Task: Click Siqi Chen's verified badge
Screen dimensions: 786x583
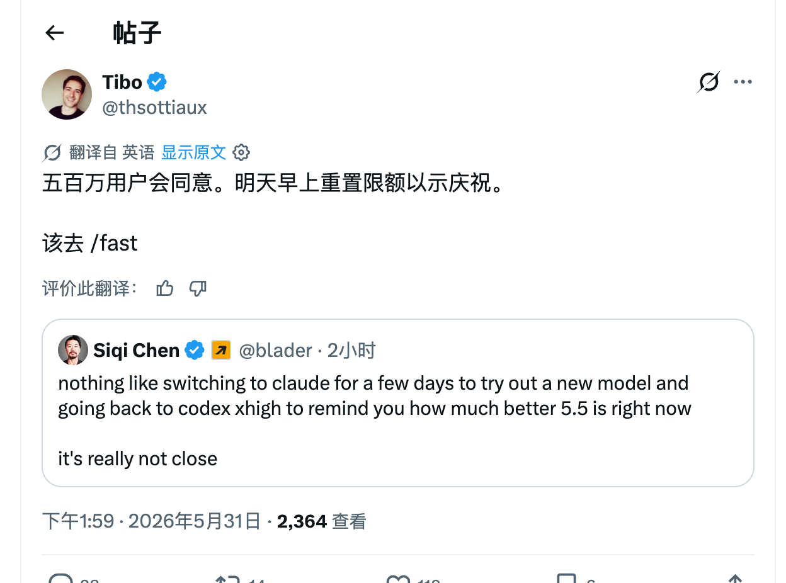Action: pyautogui.click(x=195, y=350)
